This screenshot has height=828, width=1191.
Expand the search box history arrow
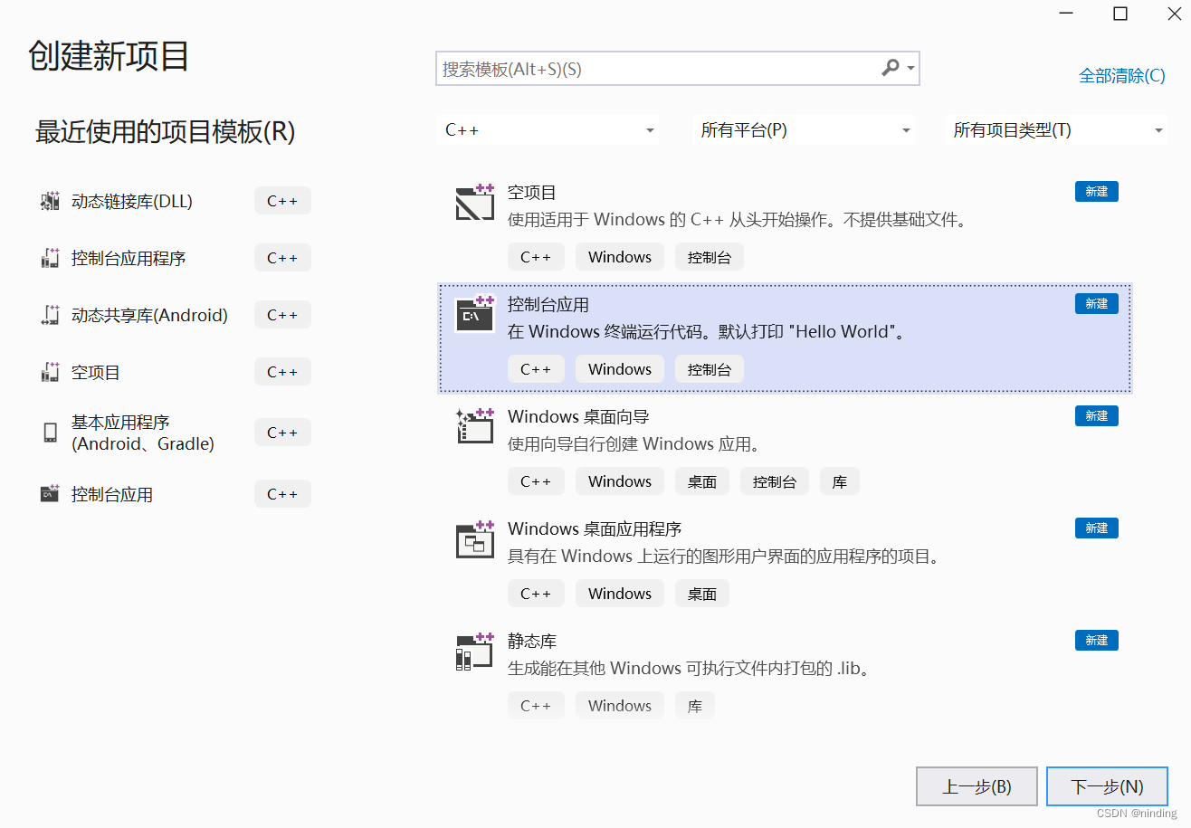point(910,68)
